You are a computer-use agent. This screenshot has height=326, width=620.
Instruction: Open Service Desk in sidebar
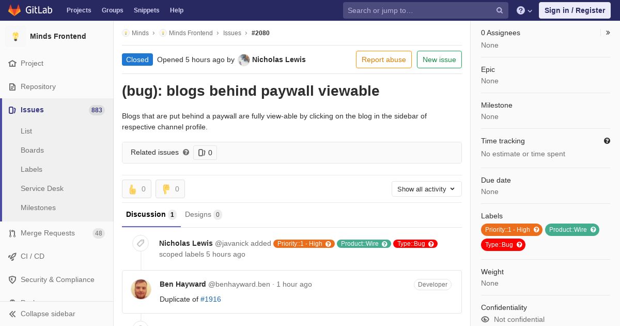point(42,188)
